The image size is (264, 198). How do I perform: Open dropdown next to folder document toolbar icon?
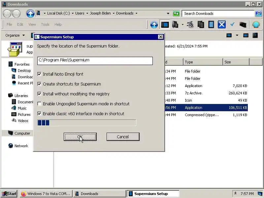coord(183,25)
